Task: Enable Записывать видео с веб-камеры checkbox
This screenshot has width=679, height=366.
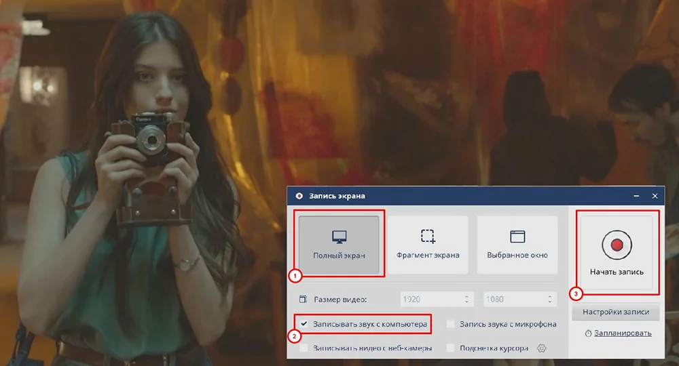Action: tap(304, 348)
